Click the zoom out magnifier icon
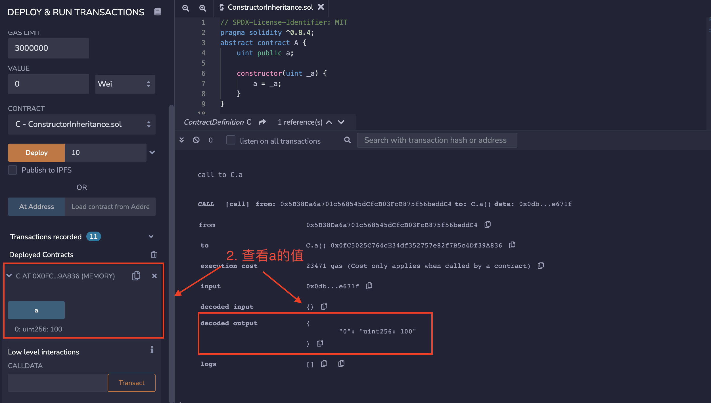711x403 pixels. pos(185,8)
